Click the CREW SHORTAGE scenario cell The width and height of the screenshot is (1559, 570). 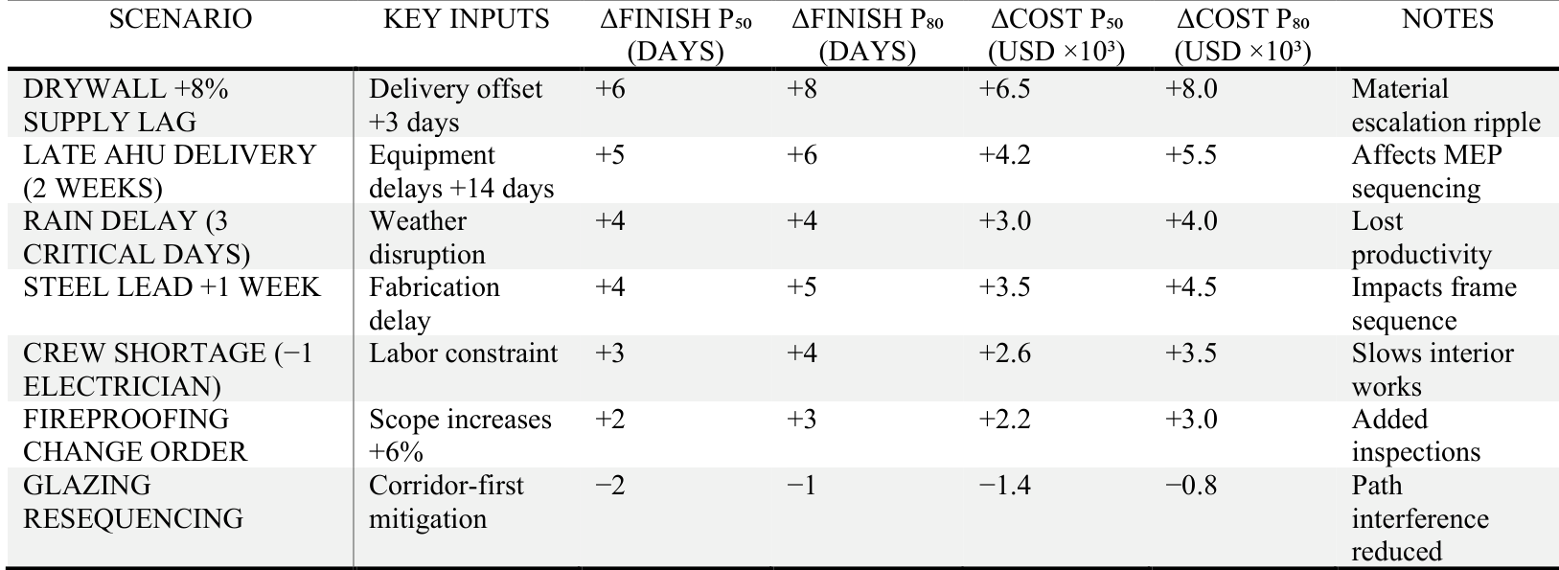pos(168,370)
